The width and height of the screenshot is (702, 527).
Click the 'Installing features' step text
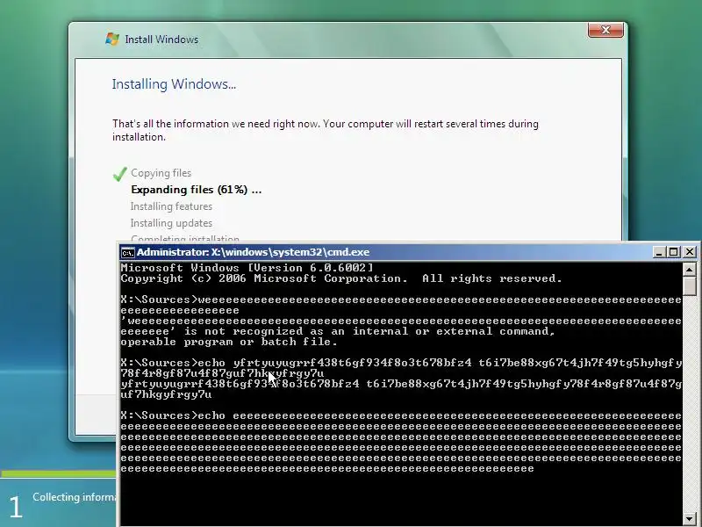[x=171, y=206]
